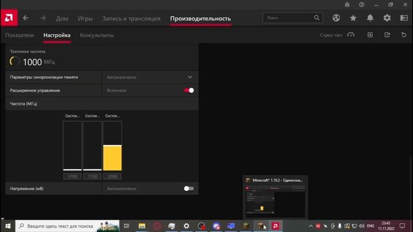This screenshot has height=232, width=413.
Task: Click the first 1700 frequency field
Action: coord(72,176)
